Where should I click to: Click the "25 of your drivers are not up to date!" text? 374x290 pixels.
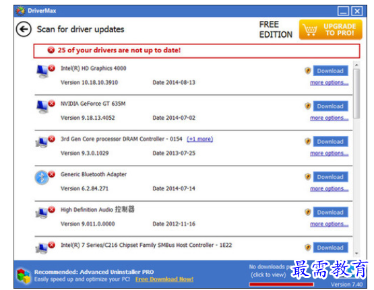point(119,50)
